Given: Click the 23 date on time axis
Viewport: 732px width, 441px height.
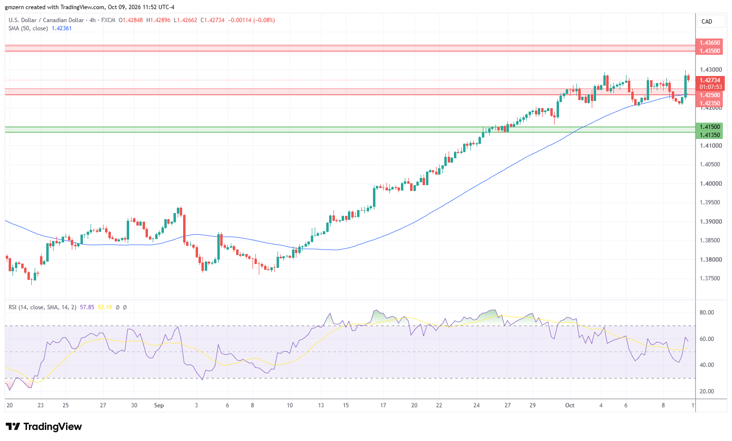Looking at the screenshot, I should pos(40,405).
